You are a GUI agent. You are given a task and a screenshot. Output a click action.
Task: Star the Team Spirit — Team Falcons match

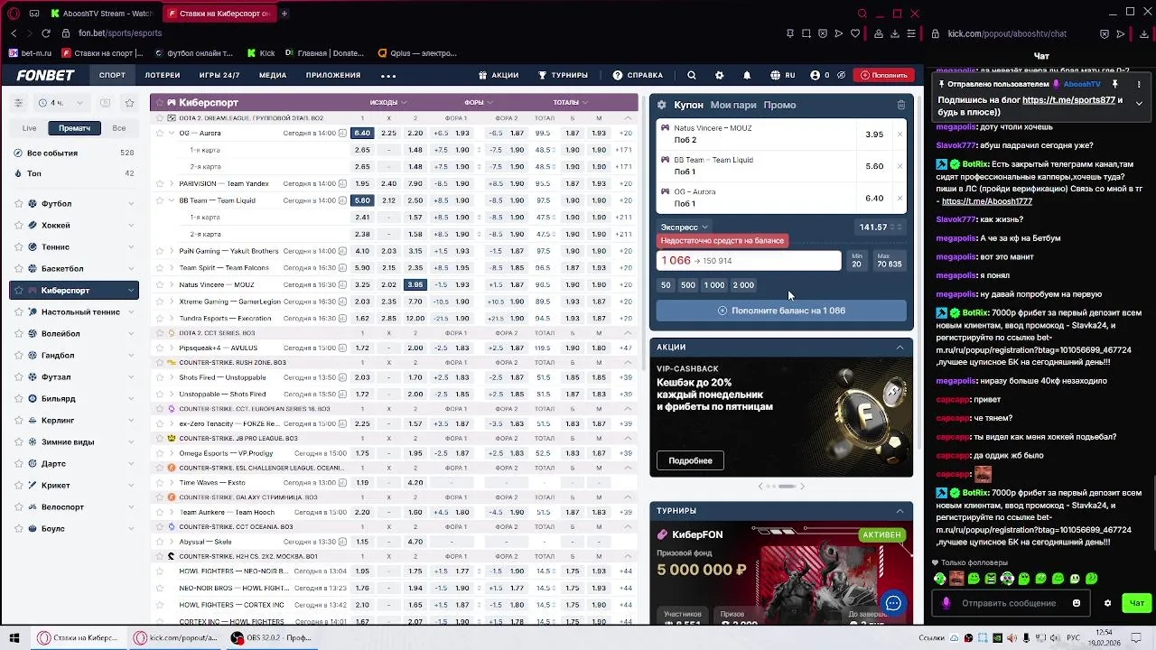tap(160, 268)
